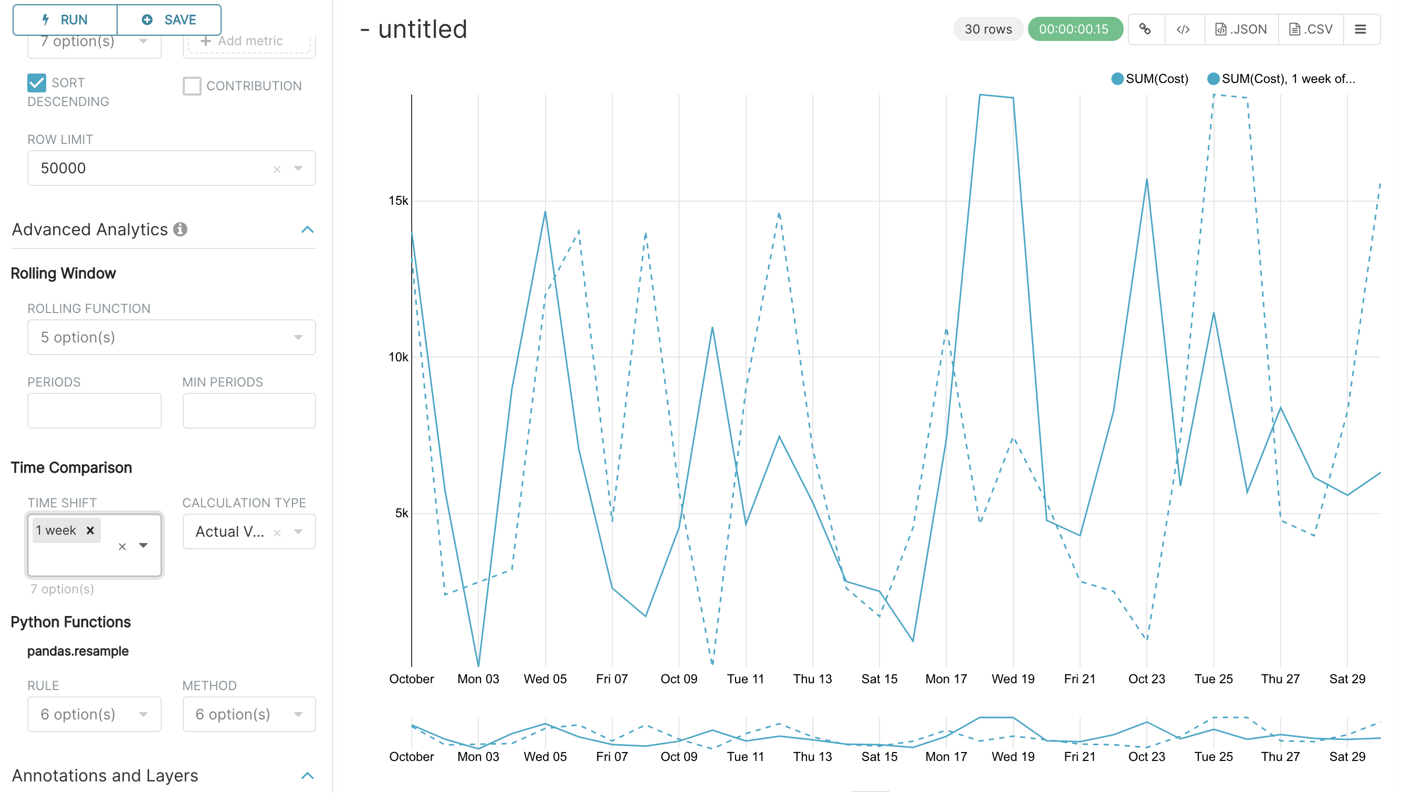1403x793 pixels.
Task: Uncheck the Sort Descending checkbox
Action: (36, 83)
